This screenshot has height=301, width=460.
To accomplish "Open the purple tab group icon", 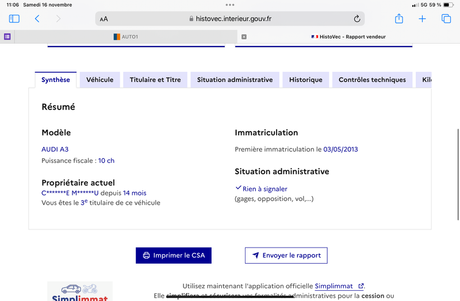I will (7, 37).
